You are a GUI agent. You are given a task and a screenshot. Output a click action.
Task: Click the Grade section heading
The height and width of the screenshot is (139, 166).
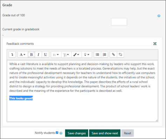coord(7,5)
